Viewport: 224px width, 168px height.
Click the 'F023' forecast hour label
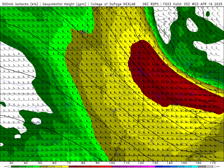click(x=167, y=4)
